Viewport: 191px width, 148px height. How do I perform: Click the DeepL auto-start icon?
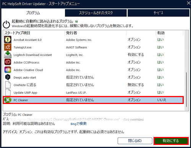[x=8, y=77]
